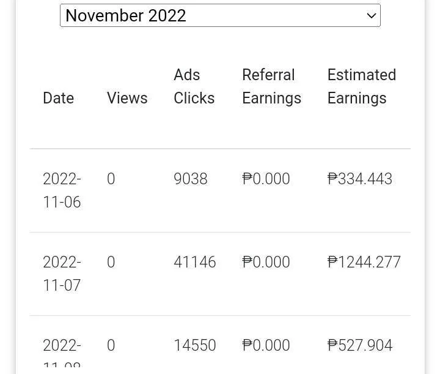The height and width of the screenshot is (374, 440).
Task: Click the views value for 2022-11-07
Action: coord(111,262)
